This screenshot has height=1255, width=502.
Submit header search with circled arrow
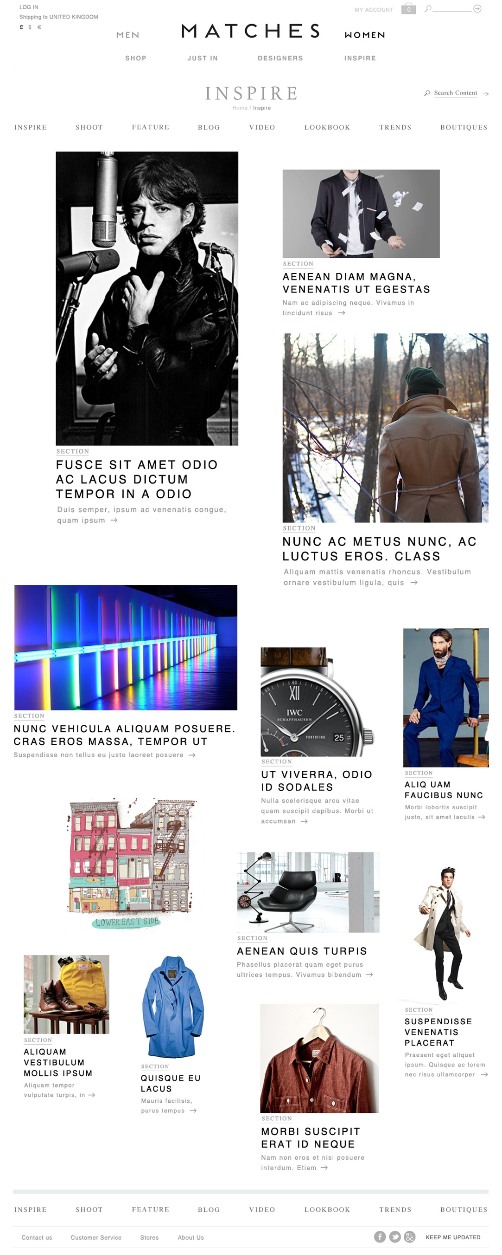pos(477,9)
